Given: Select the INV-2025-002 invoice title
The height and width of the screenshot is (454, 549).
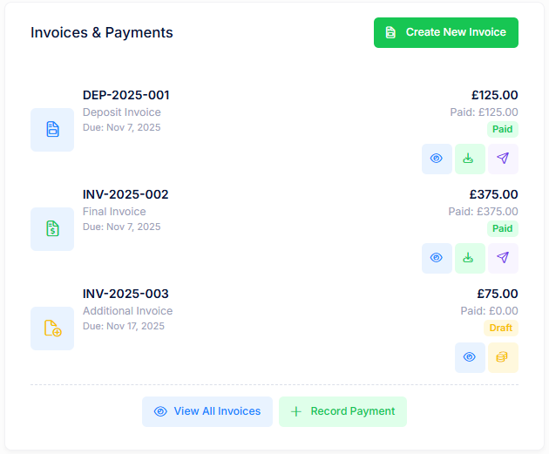Looking at the screenshot, I should [x=125, y=194].
